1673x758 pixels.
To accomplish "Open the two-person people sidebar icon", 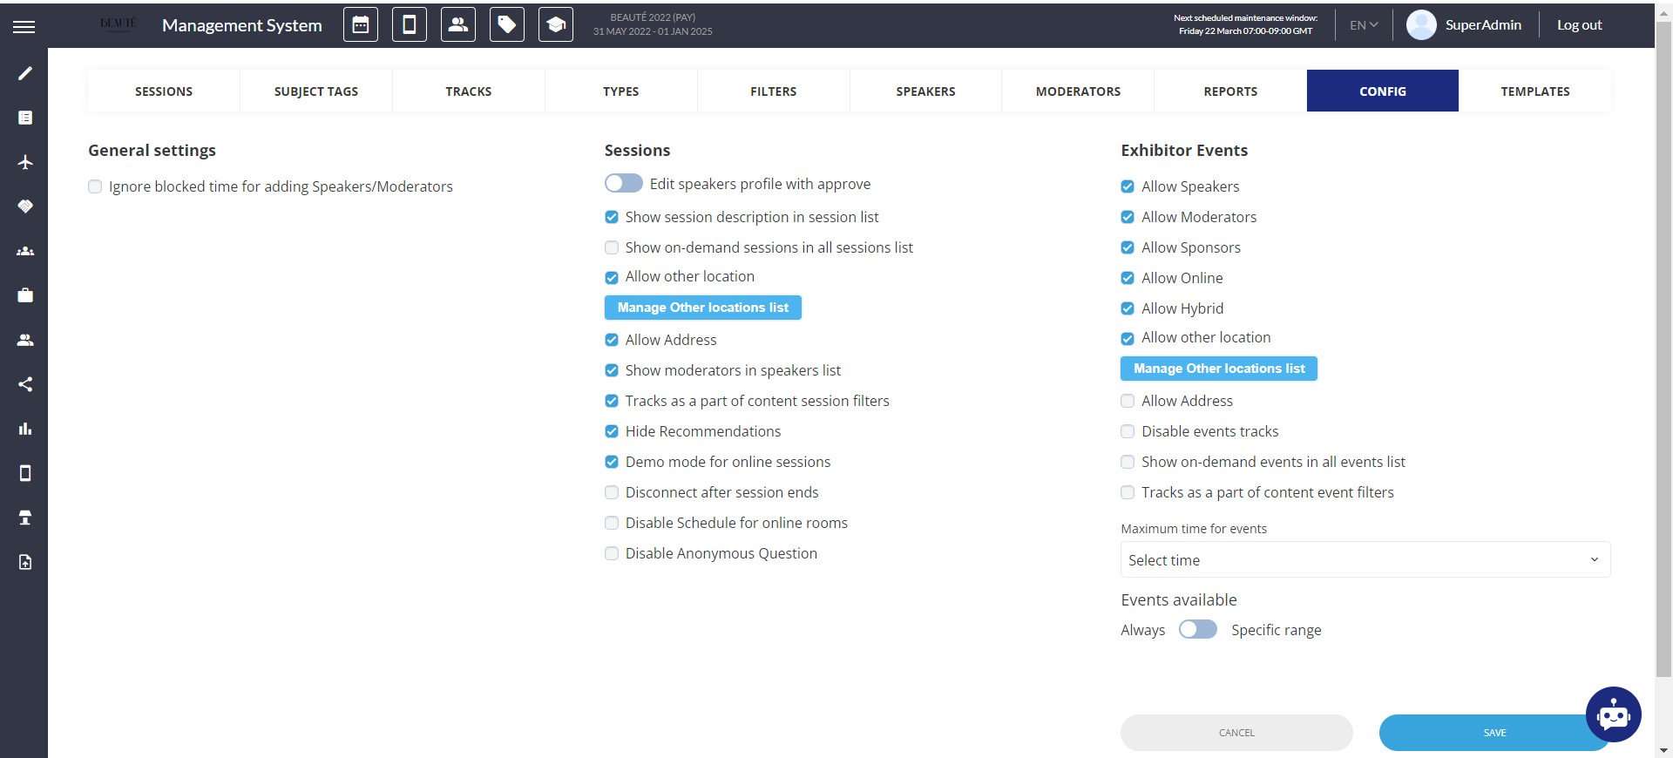I will 25,340.
